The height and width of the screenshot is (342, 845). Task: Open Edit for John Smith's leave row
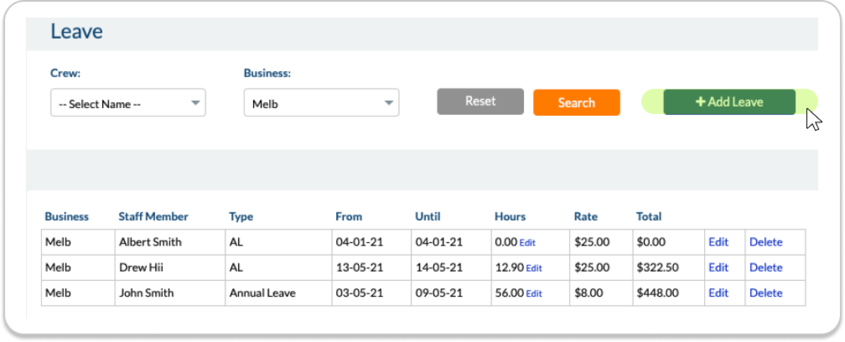tap(718, 293)
